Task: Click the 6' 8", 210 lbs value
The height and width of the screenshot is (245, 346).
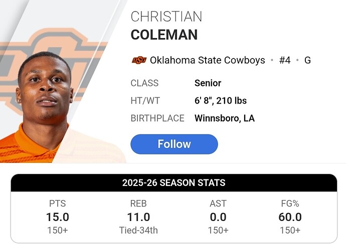Action: pyautogui.click(x=220, y=101)
